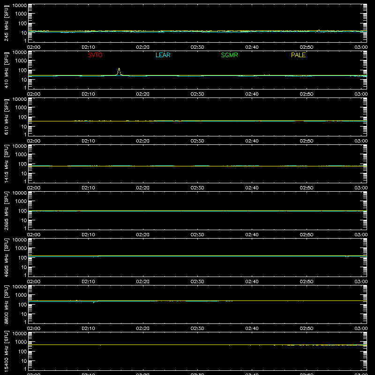Click 03:00 time label below 610 MHz plot
Viewport: 375px width, 375px height.
(x=361, y=141)
